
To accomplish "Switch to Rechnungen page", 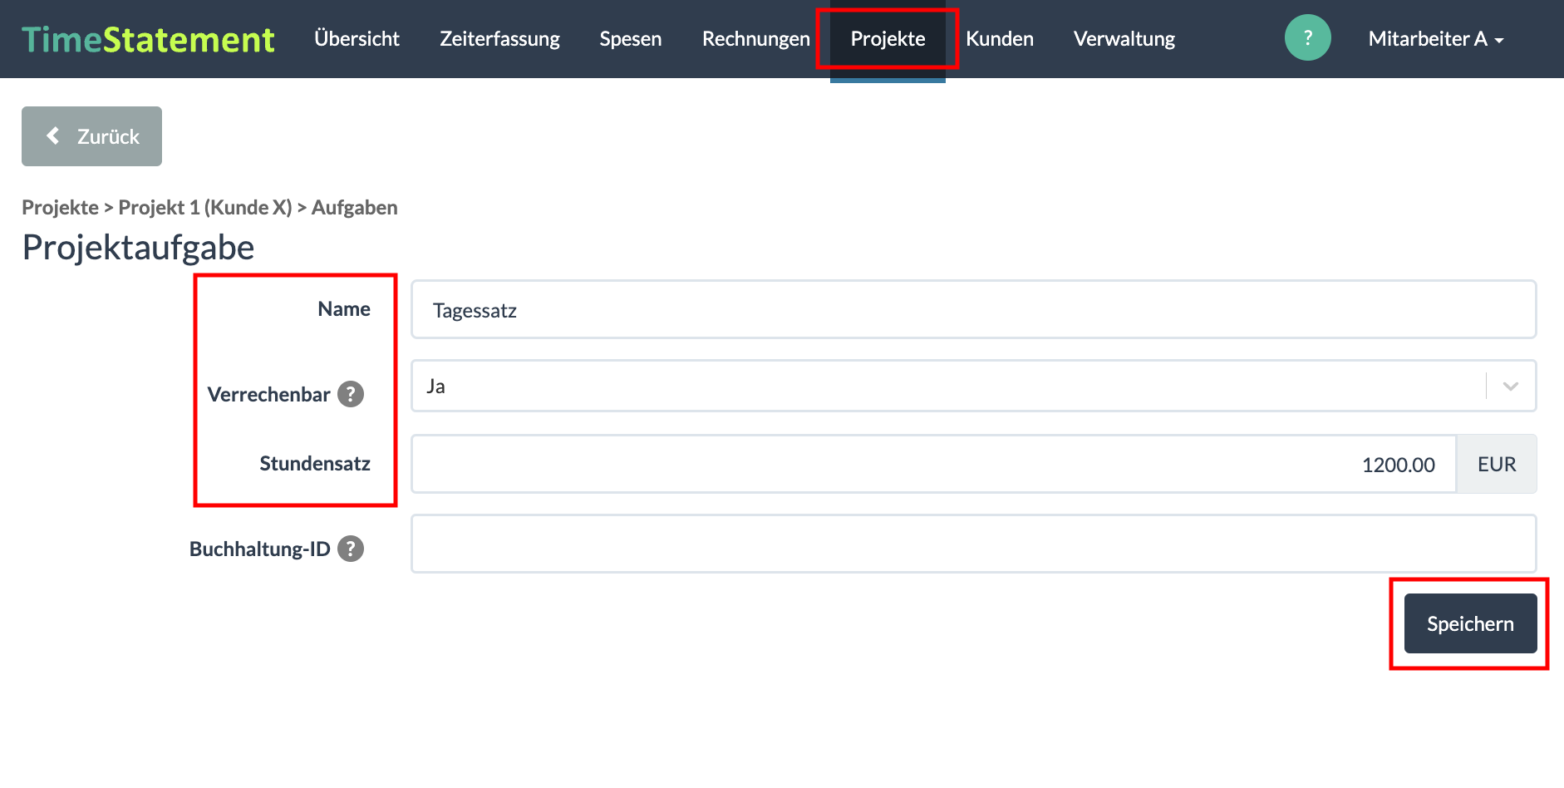I will [755, 39].
